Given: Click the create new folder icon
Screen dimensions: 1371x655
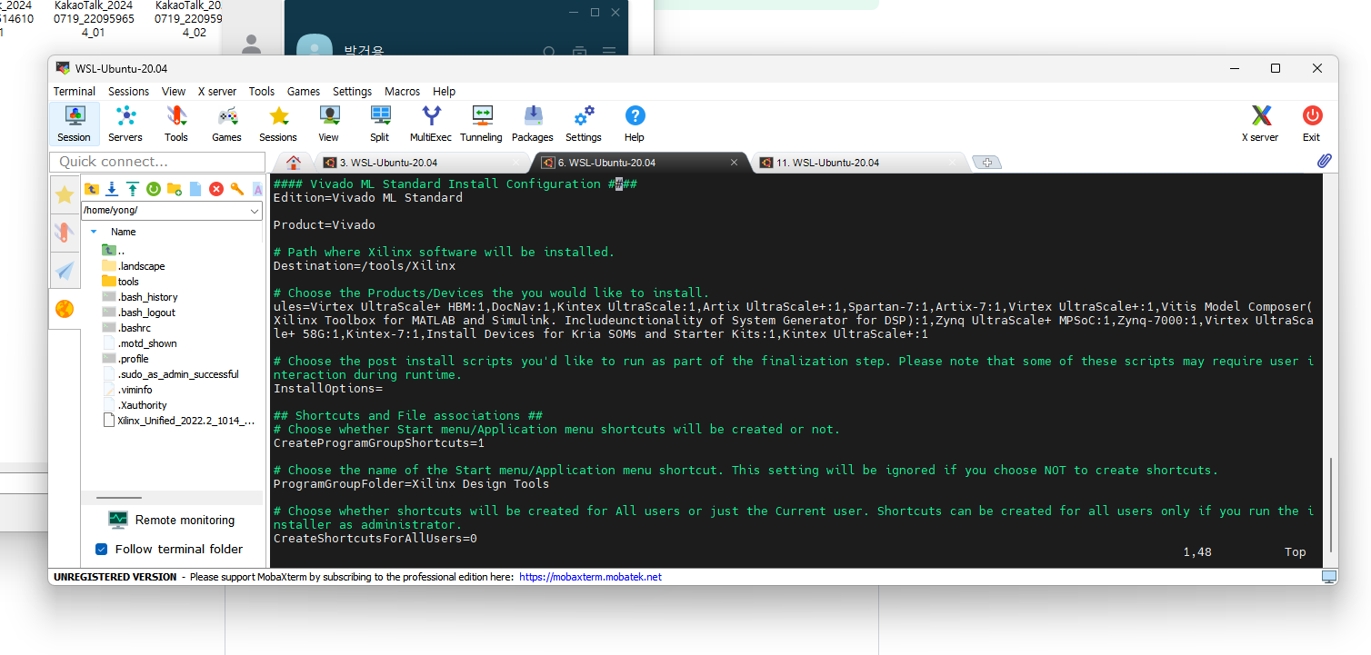Looking at the screenshot, I should tap(175, 189).
